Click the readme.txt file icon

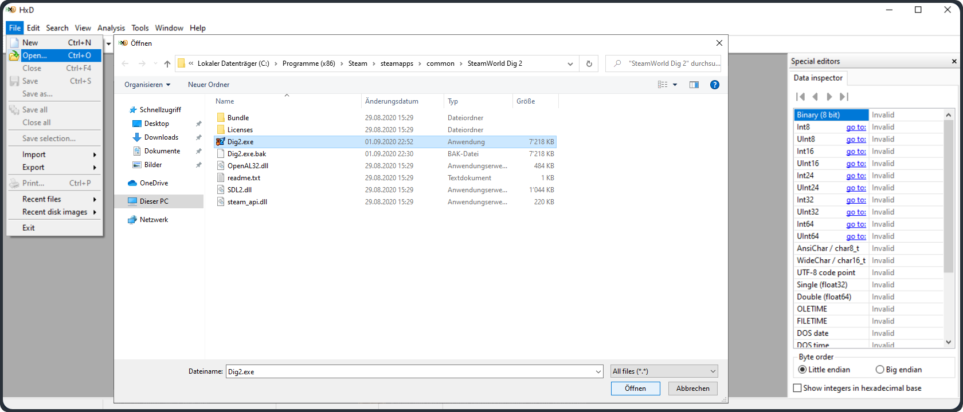click(221, 178)
